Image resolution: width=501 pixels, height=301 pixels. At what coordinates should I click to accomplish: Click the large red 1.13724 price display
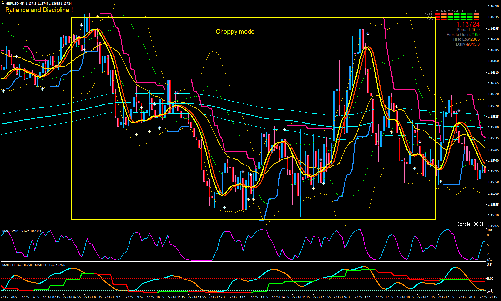(468, 24)
